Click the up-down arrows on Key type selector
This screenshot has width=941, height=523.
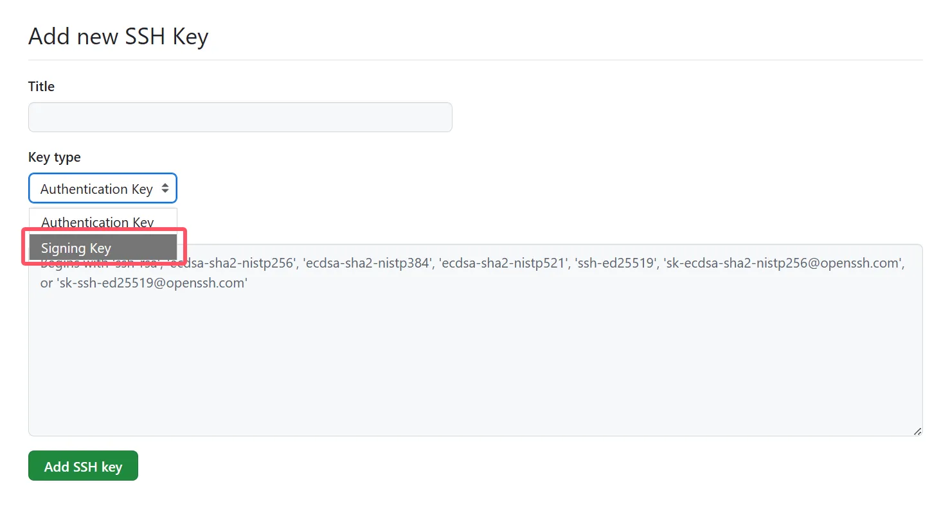pyautogui.click(x=165, y=188)
